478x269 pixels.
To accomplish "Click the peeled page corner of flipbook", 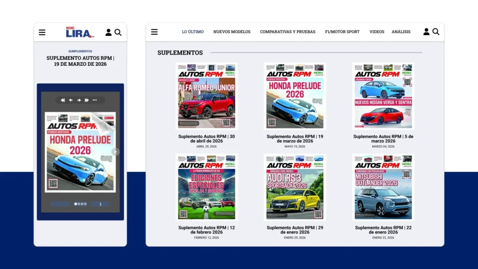I will click(103, 123).
